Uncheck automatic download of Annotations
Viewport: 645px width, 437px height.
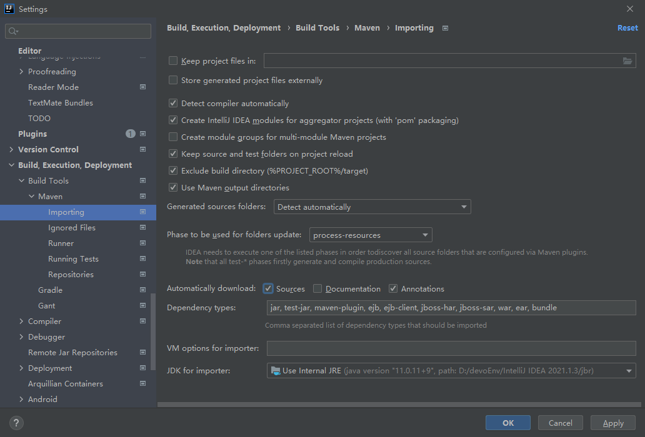pyautogui.click(x=393, y=288)
